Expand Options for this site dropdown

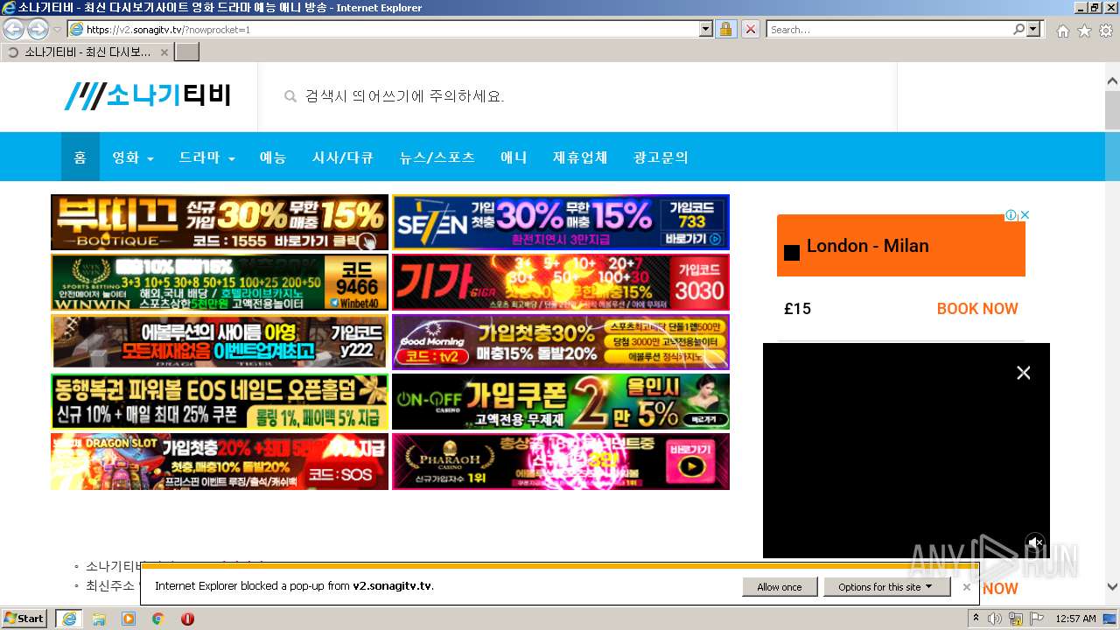(x=886, y=587)
